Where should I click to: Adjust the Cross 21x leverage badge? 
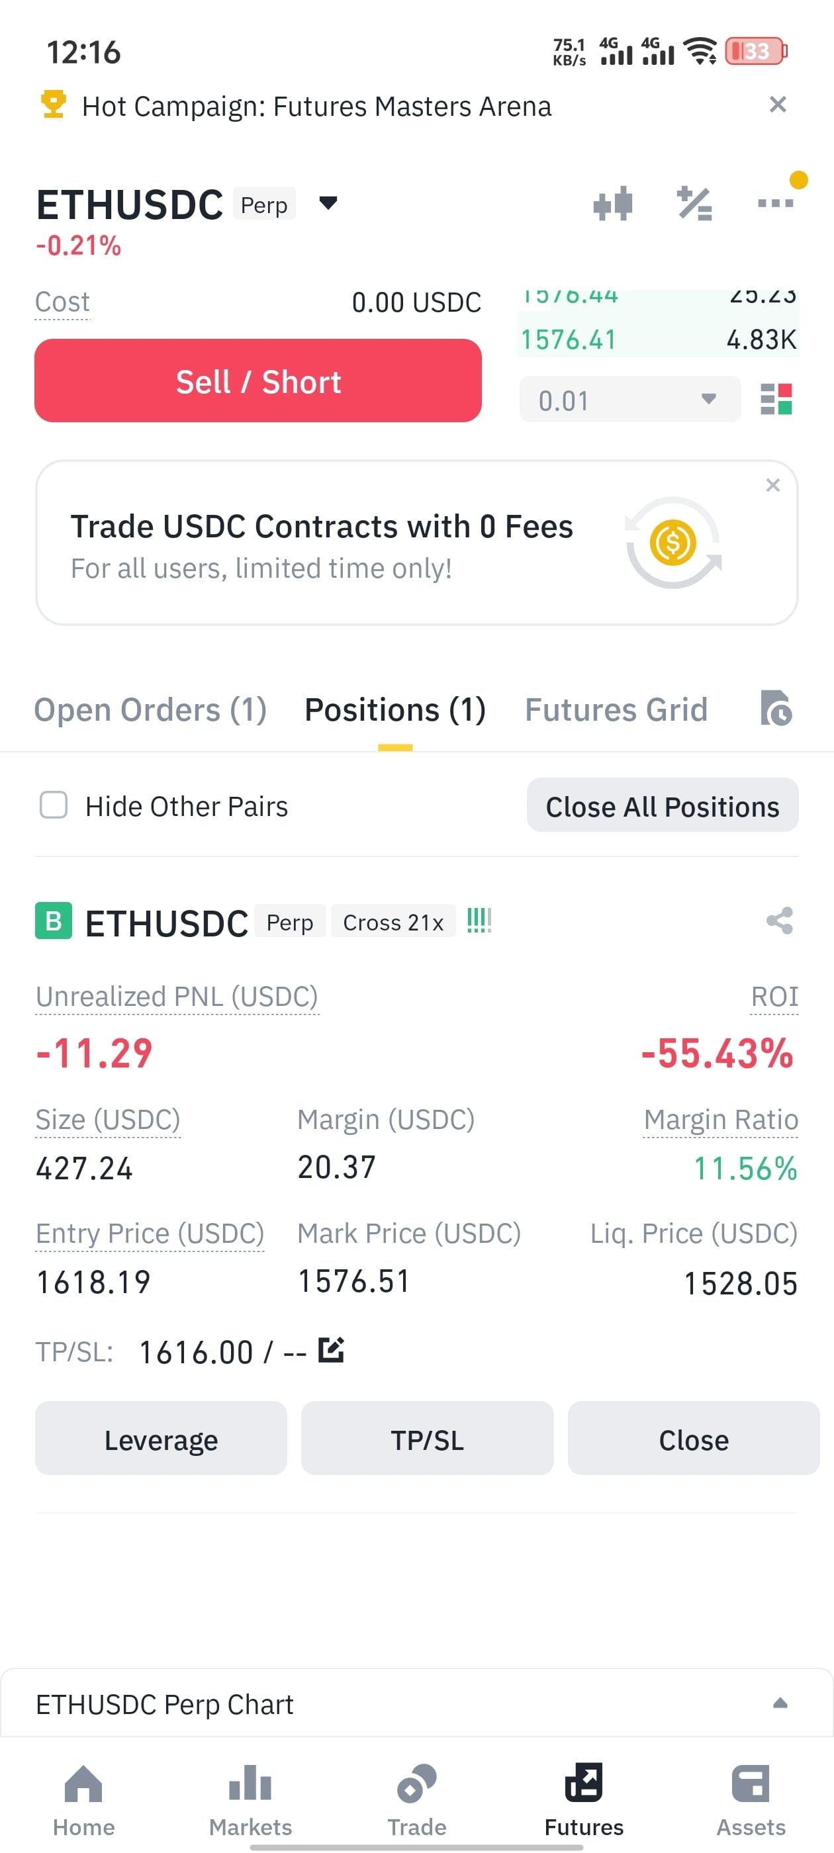click(393, 922)
